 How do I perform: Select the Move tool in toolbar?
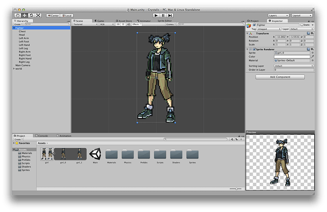pyautogui.click(x=24, y=15)
